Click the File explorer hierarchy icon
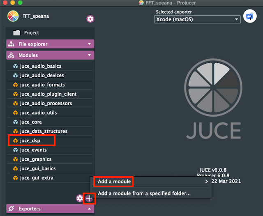The image size is (263, 216). point(11,44)
